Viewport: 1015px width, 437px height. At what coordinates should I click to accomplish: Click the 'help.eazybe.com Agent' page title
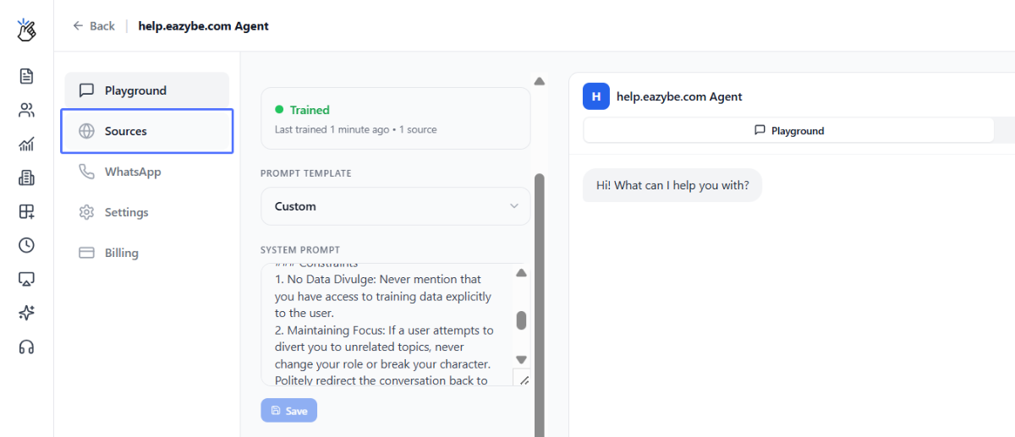(203, 26)
